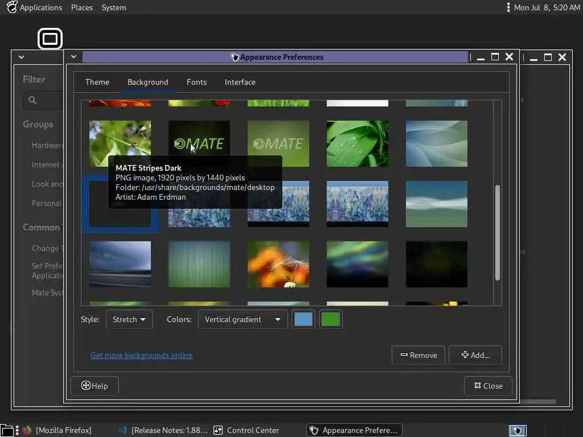583x437 pixels.
Task: Switch to the Theme tab
Action: coord(97,82)
